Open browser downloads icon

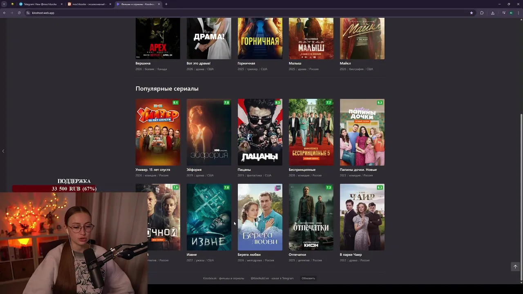coord(492,13)
